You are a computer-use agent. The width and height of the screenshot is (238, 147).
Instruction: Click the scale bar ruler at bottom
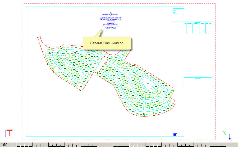127,145
